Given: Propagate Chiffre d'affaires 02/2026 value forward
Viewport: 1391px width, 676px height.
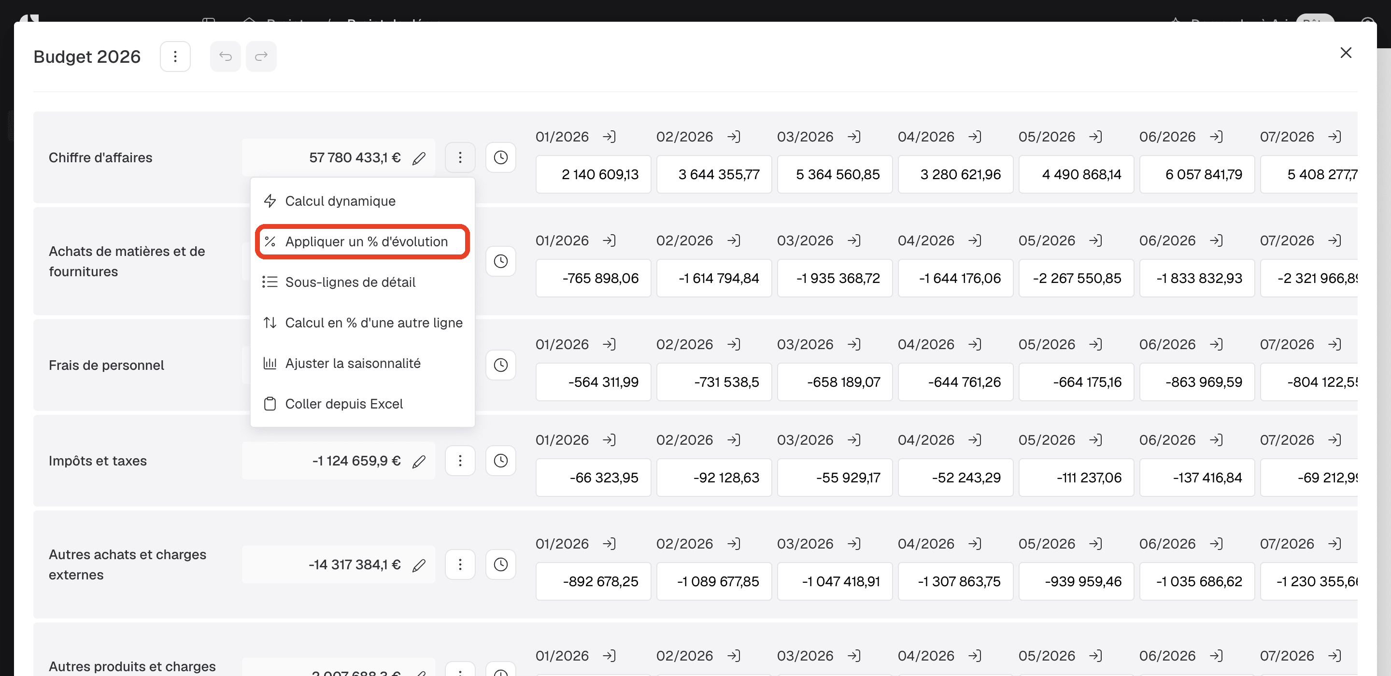Looking at the screenshot, I should coord(733,137).
